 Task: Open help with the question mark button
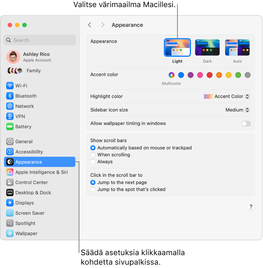[251, 207]
